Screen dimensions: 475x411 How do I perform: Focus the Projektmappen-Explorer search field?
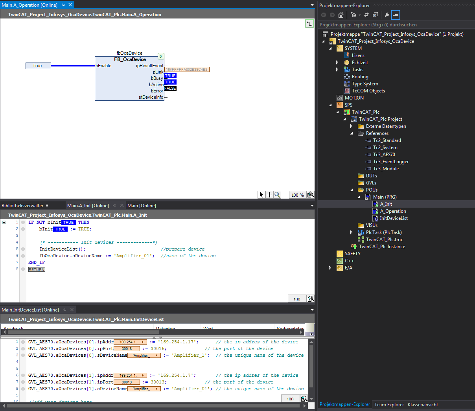(396, 25)
